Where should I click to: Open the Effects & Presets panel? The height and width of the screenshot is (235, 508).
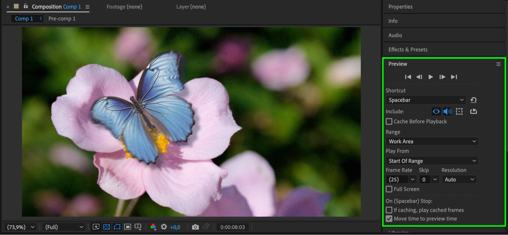[408, 50]
